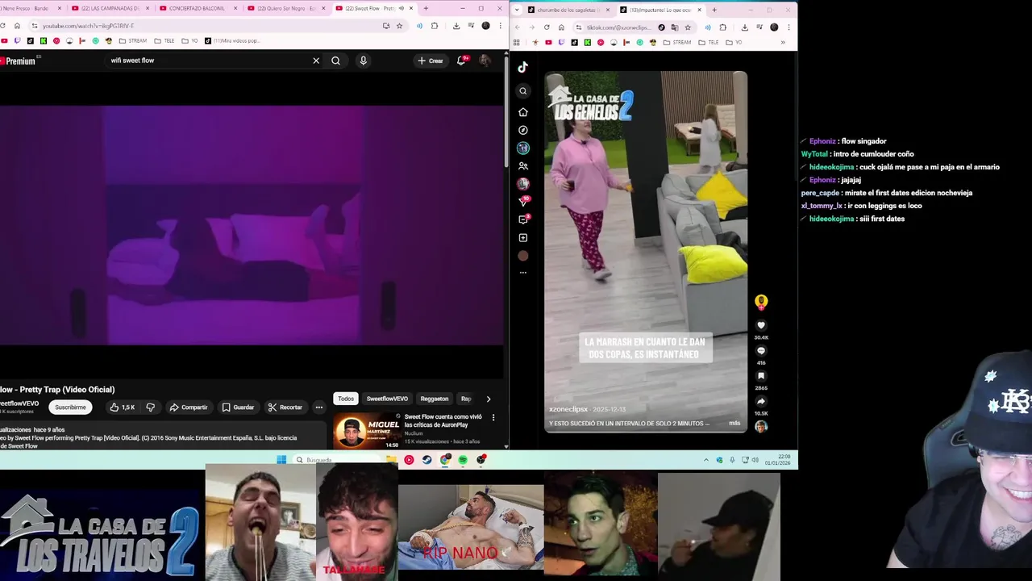Click Guardar under the YouTube video
The width and height of the screenshot is (1032, 581).
tap(239, 408)
